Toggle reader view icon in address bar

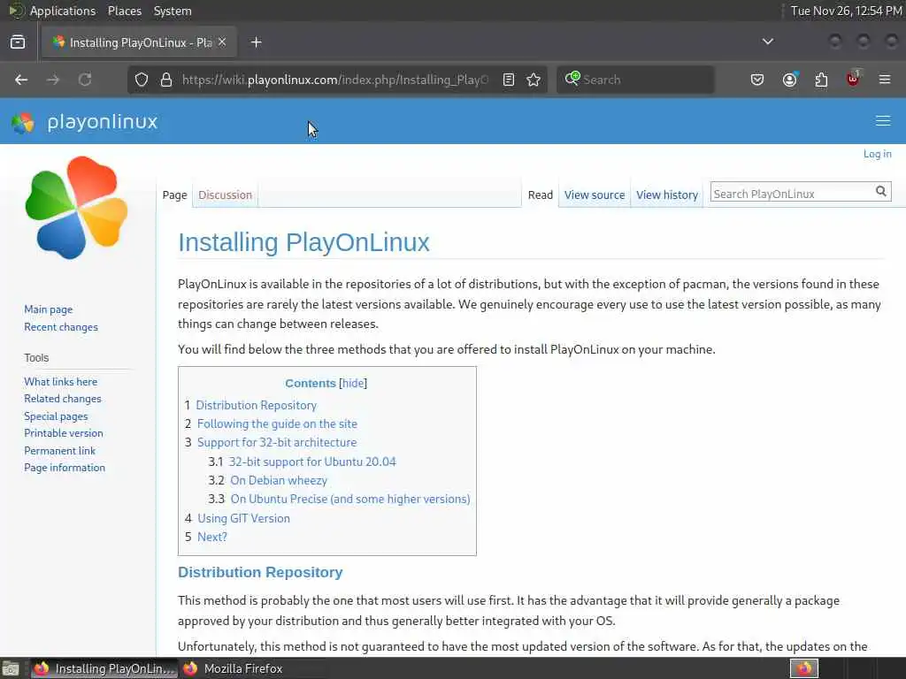pyautogui.click(x=509, y=80)
